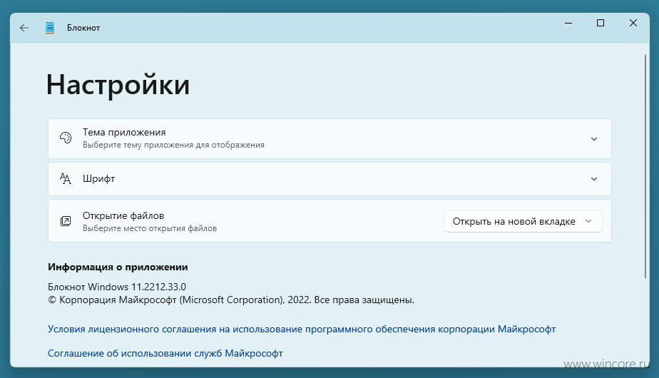Minimize the Notepad window

click(568, 23)
